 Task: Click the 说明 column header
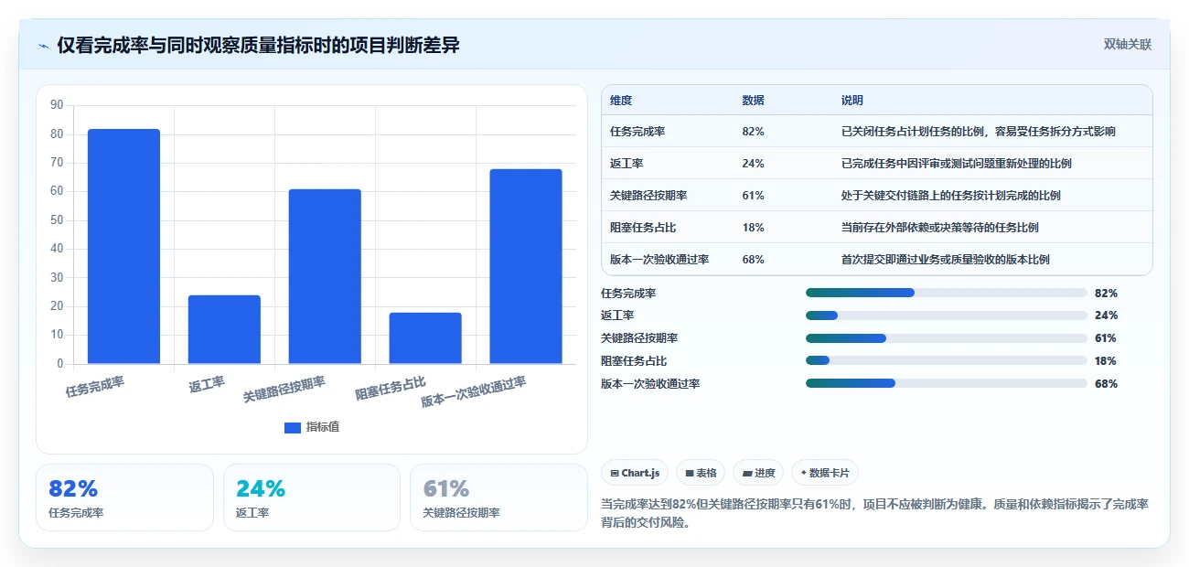[x=852, y=101]
